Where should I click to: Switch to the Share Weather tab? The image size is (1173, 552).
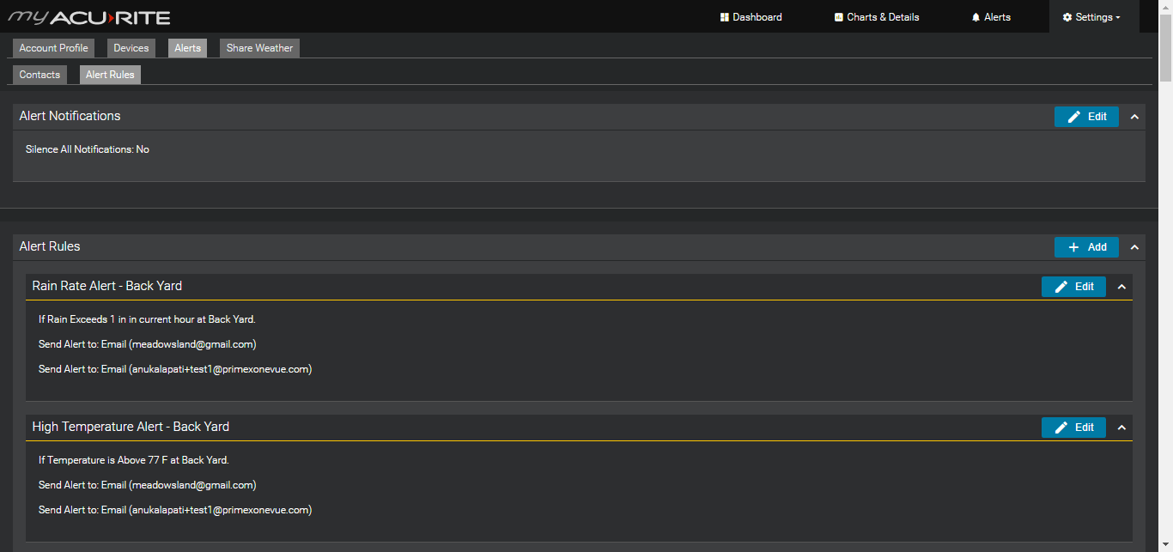258,48
